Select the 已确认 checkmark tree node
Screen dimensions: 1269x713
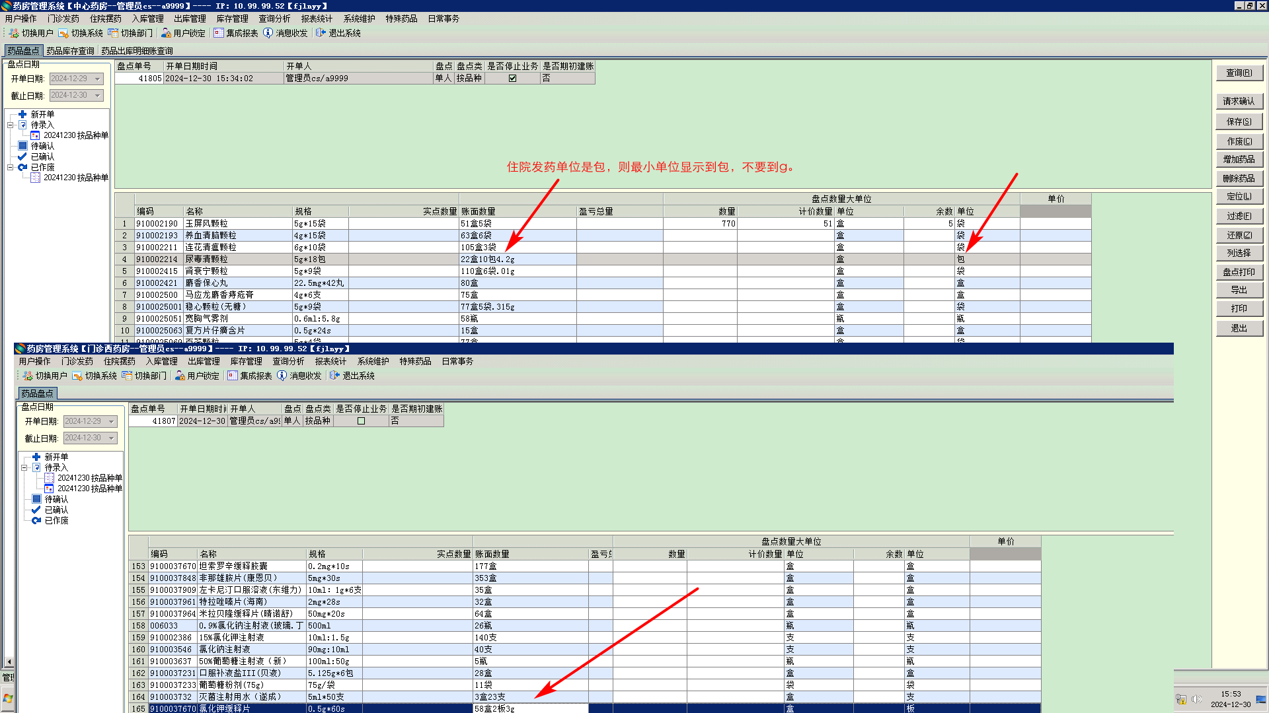coord(22,156)
